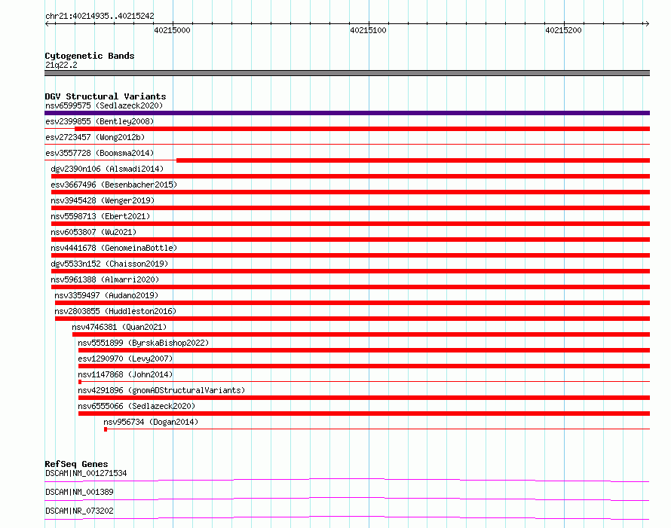671x528 pixels.
Task: Select nsv6555066 (Sedlazeck2020) variant label
Action: point(136,406)
